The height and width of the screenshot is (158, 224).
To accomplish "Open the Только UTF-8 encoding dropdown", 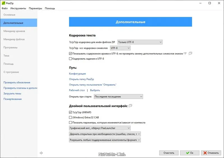I will click(140, 42).
